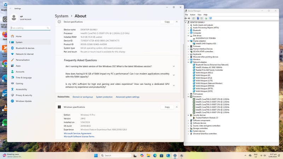Open Accounts settings page
The height and width of the screenshot is (159, 283).
tap(30, 72)
